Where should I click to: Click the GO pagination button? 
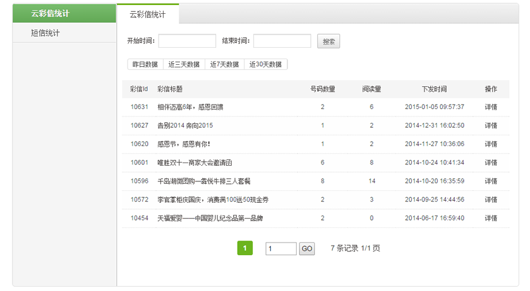click(307, 249)
